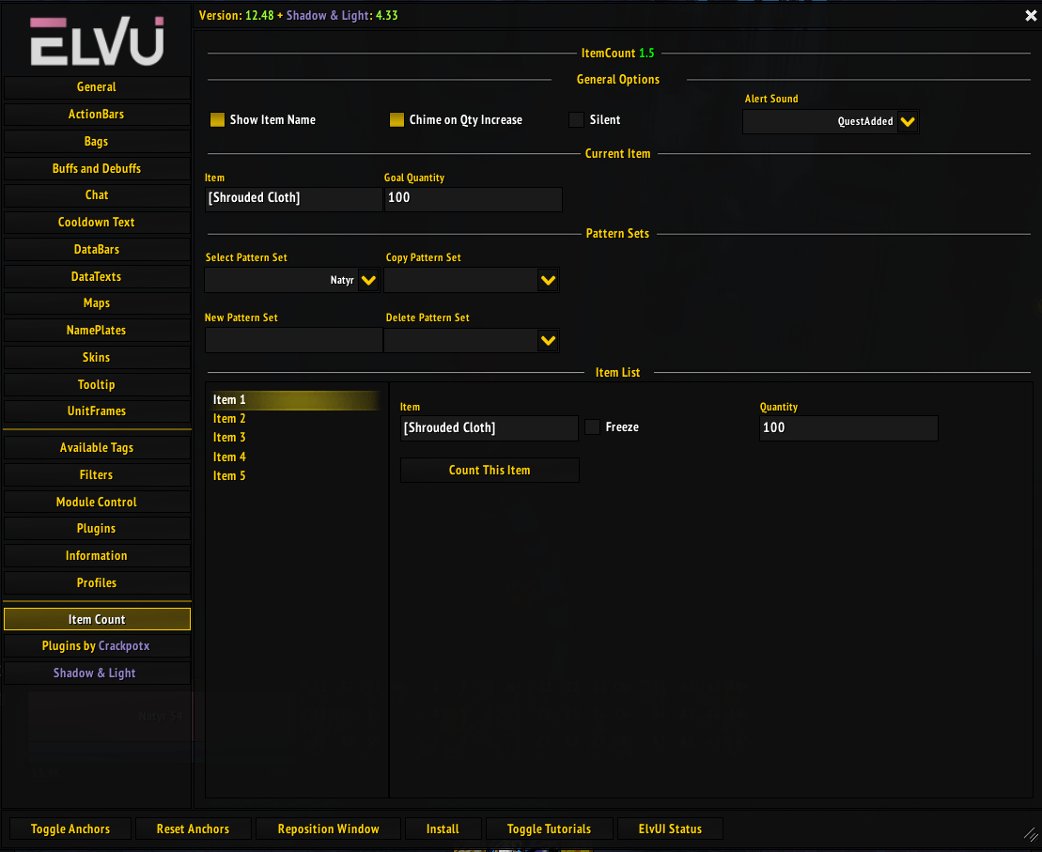This screenshot has width=1042, height=852.
Task: Click the Current Item field
Action: click(293, 199)
